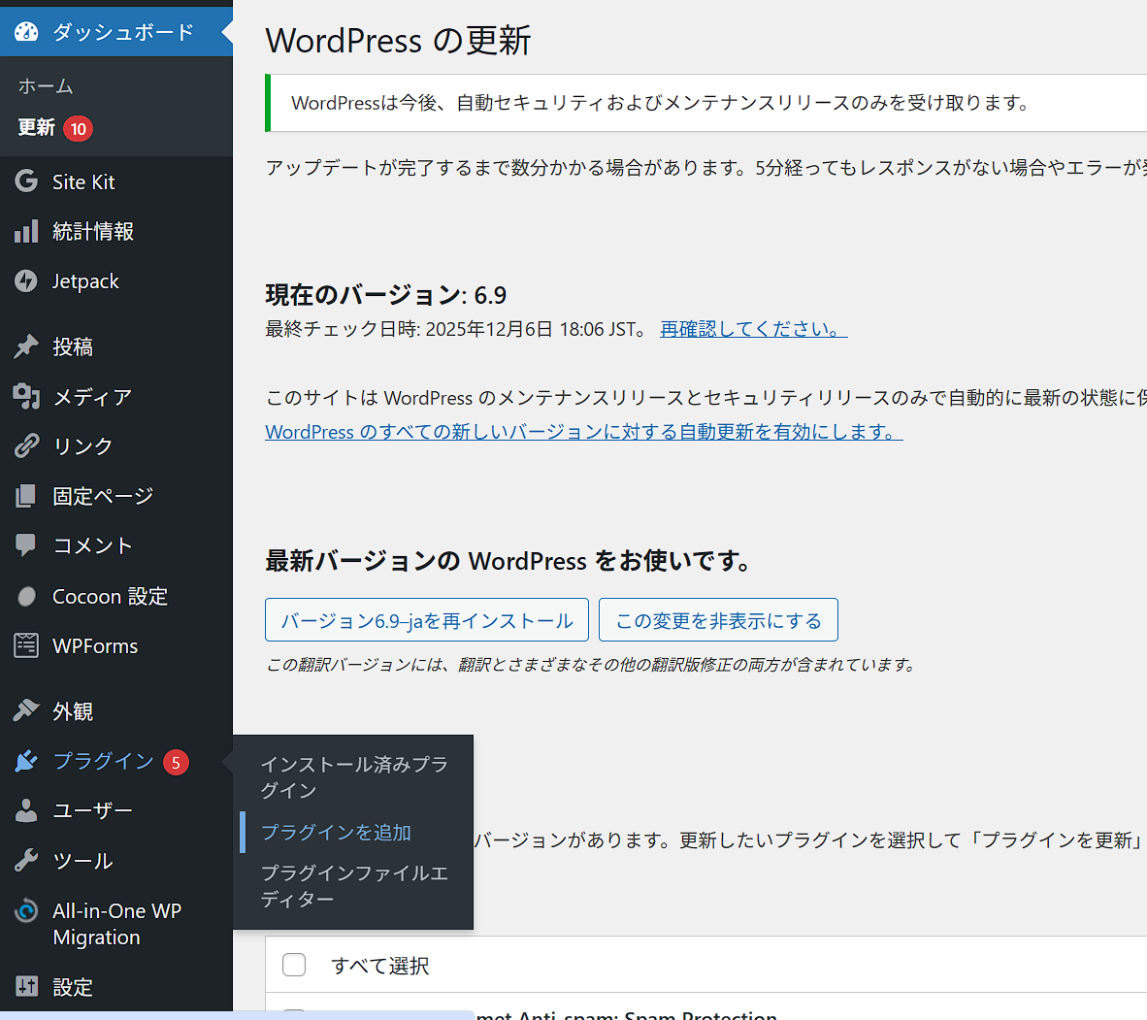The height and width of the screenshot is (1020, 1147).
Task: Click the Jetpack lightning icon
Action: (x=26, y=281)
